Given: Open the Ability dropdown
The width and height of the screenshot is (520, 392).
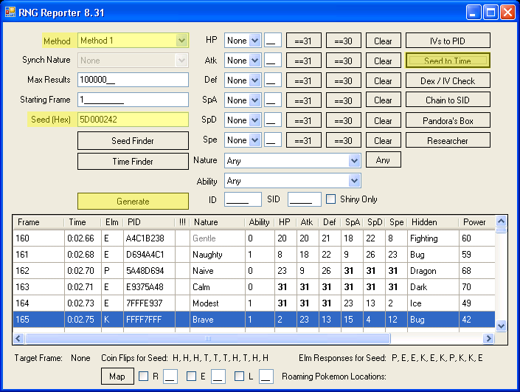Looking at the screenshot, I should pyautogui.click(x=354, y=181).
